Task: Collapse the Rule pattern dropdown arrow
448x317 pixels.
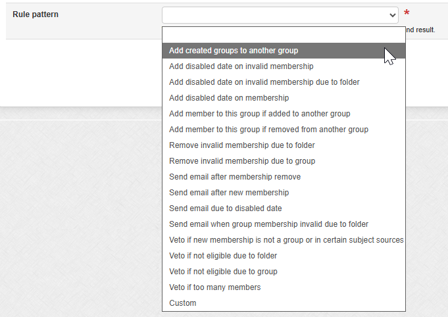Action: [x=393, y=15]
